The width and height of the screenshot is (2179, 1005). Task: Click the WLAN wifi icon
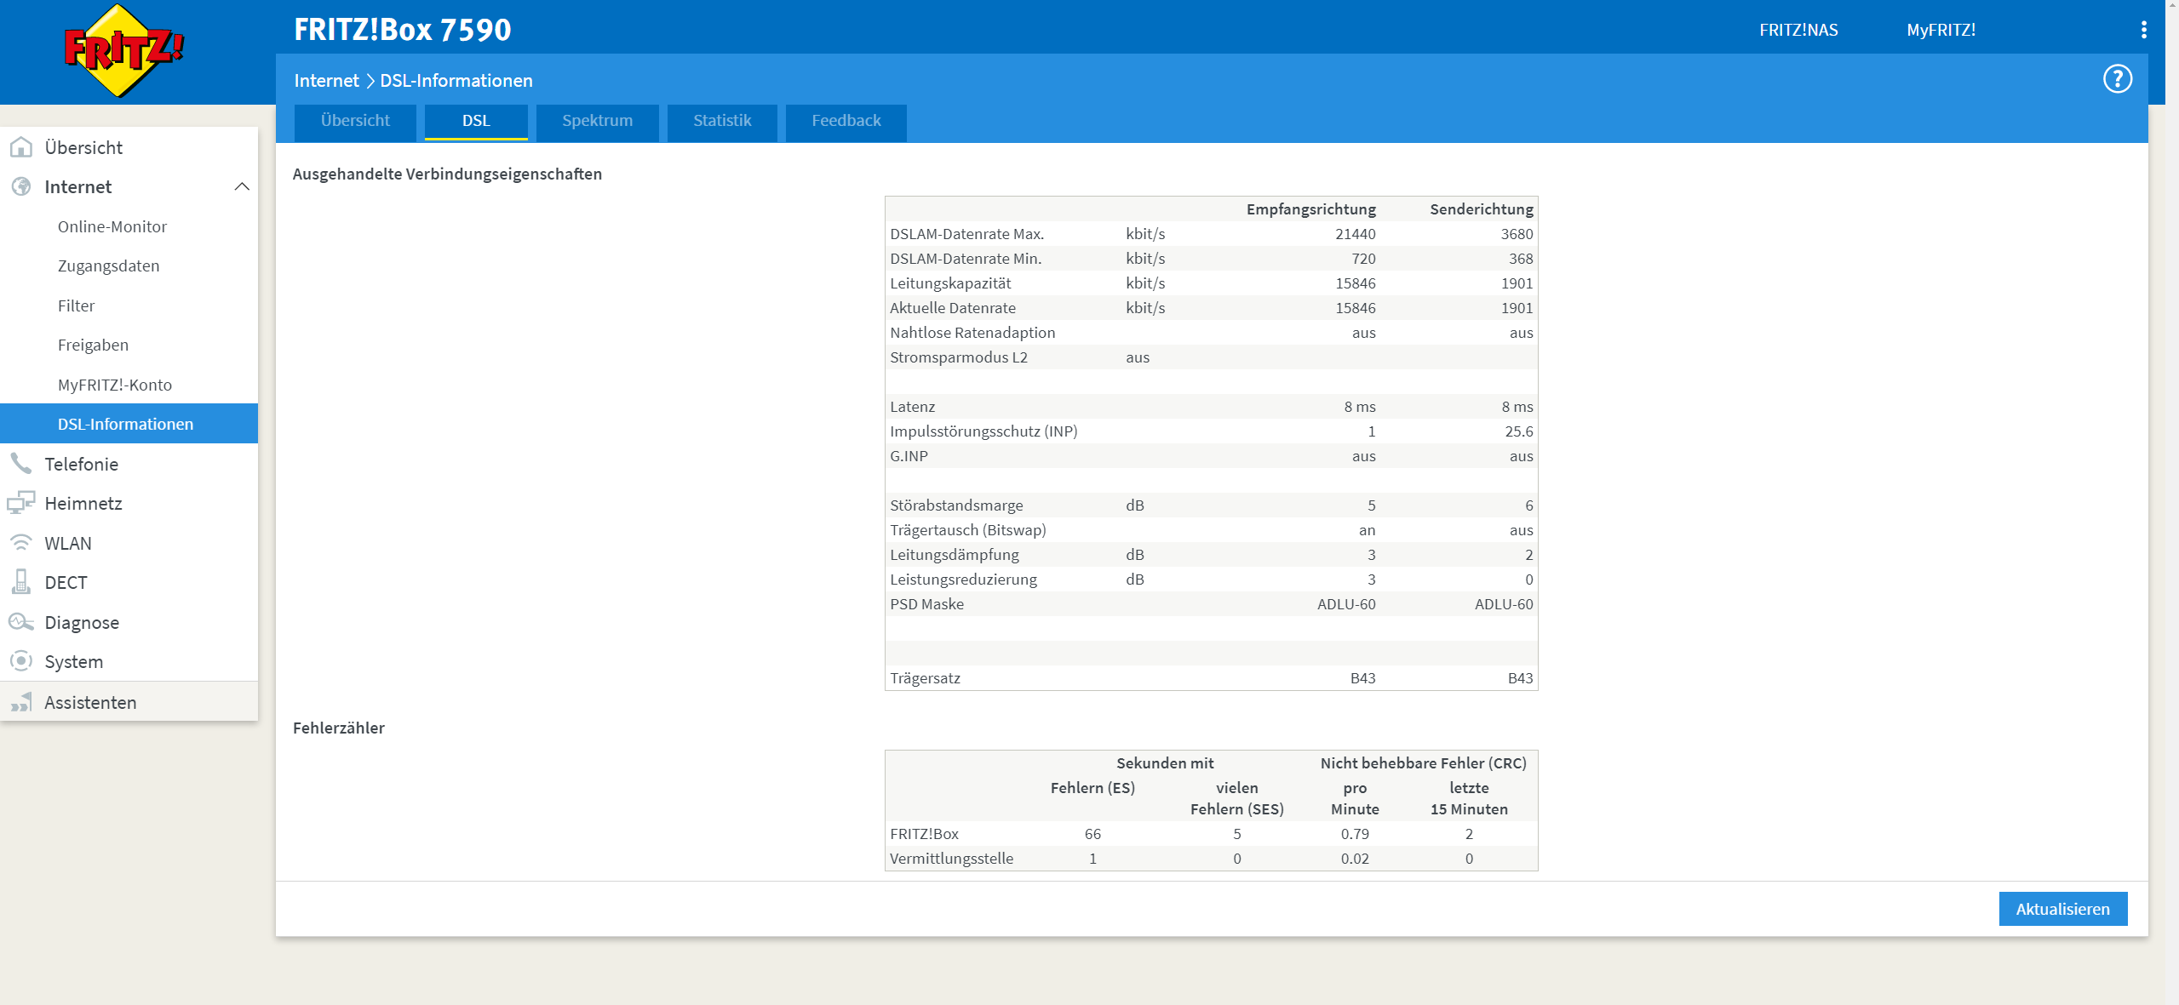[21, 543]
